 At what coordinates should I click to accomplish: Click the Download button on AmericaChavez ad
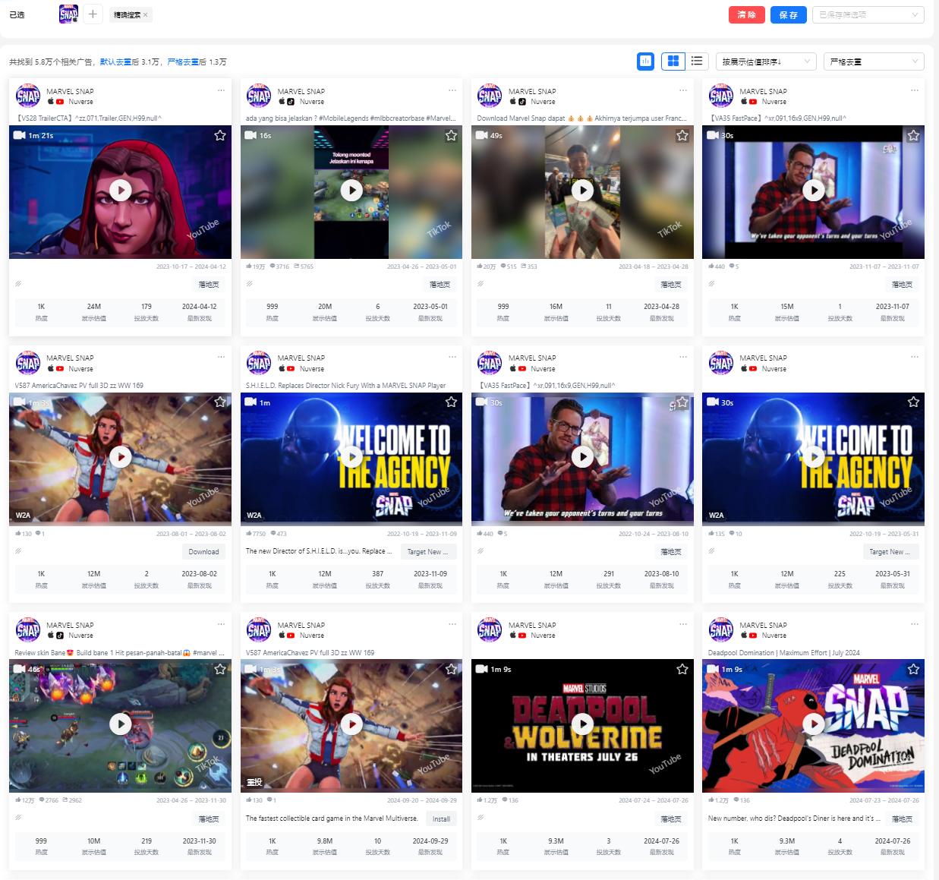(203, 552)
